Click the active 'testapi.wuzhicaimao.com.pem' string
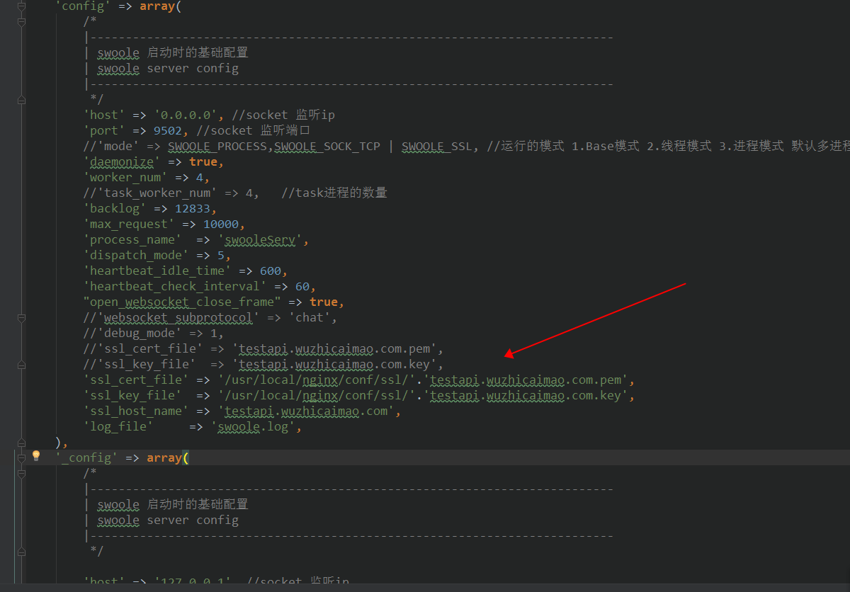This screenshot has width=850, height=592. (x=525, y=380)
